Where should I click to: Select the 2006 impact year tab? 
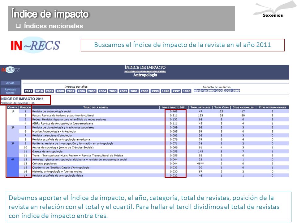pyautogui.click(x=81, y=91)
